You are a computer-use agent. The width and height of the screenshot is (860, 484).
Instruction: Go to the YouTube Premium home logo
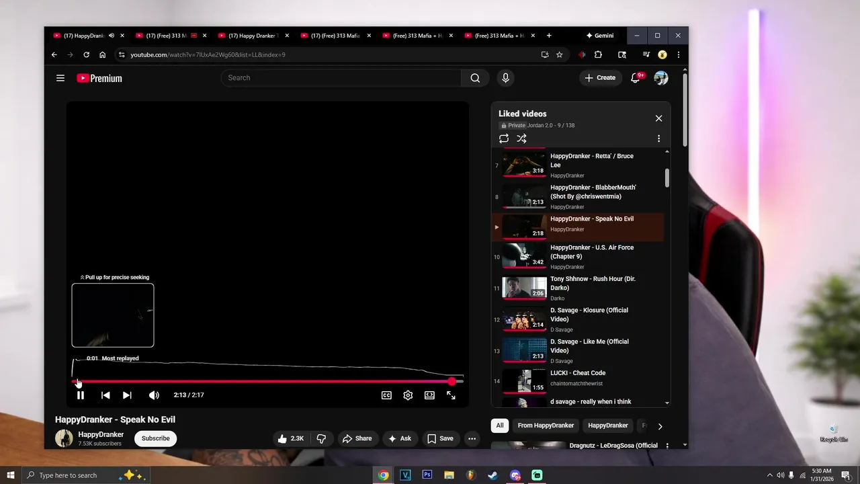coord(99,78)
